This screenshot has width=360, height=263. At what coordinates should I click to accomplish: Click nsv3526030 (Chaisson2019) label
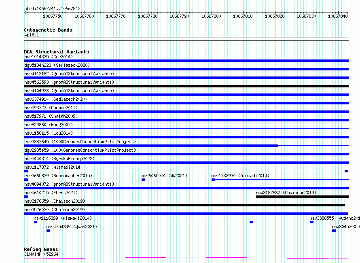coord(55,210)
